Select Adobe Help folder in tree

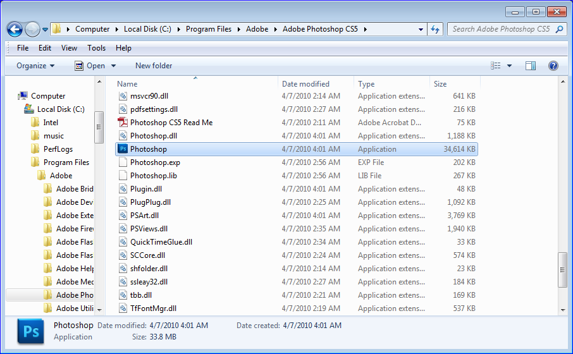(x=75, y=269)
